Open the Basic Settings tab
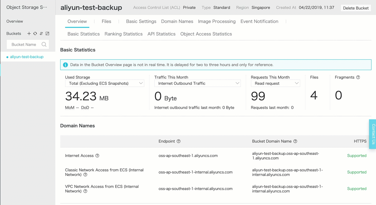Screen dimensions: 376x205 point(141,21)
